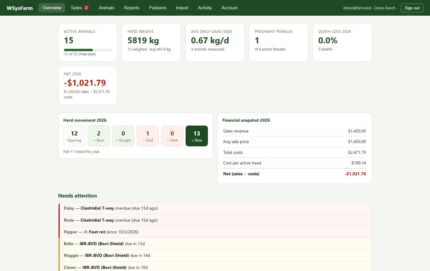
Task: Click the Born tile showing 2
Action: click(99, 136)
